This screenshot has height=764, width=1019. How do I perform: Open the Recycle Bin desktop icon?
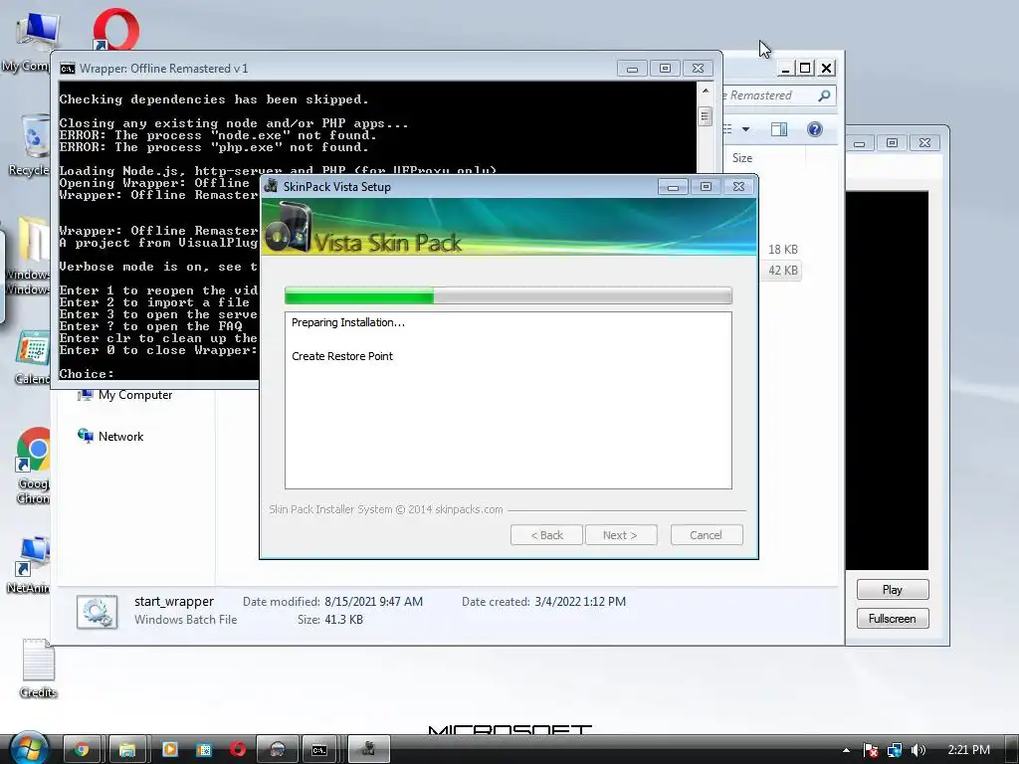[31, 144]
